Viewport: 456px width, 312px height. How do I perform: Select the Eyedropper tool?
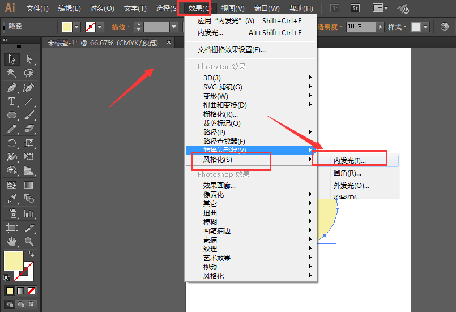click(x=12, y=199)
